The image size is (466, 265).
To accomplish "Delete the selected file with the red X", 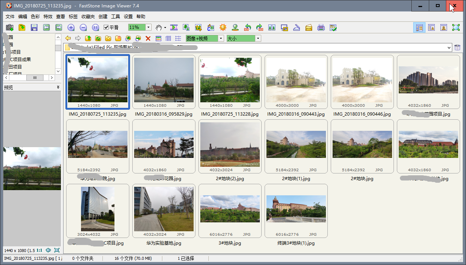I will 148,38.
